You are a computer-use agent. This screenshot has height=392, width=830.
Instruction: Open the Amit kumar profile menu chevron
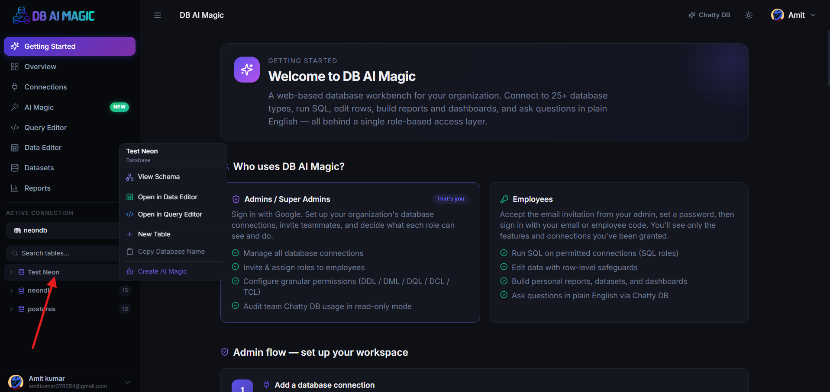128,382
